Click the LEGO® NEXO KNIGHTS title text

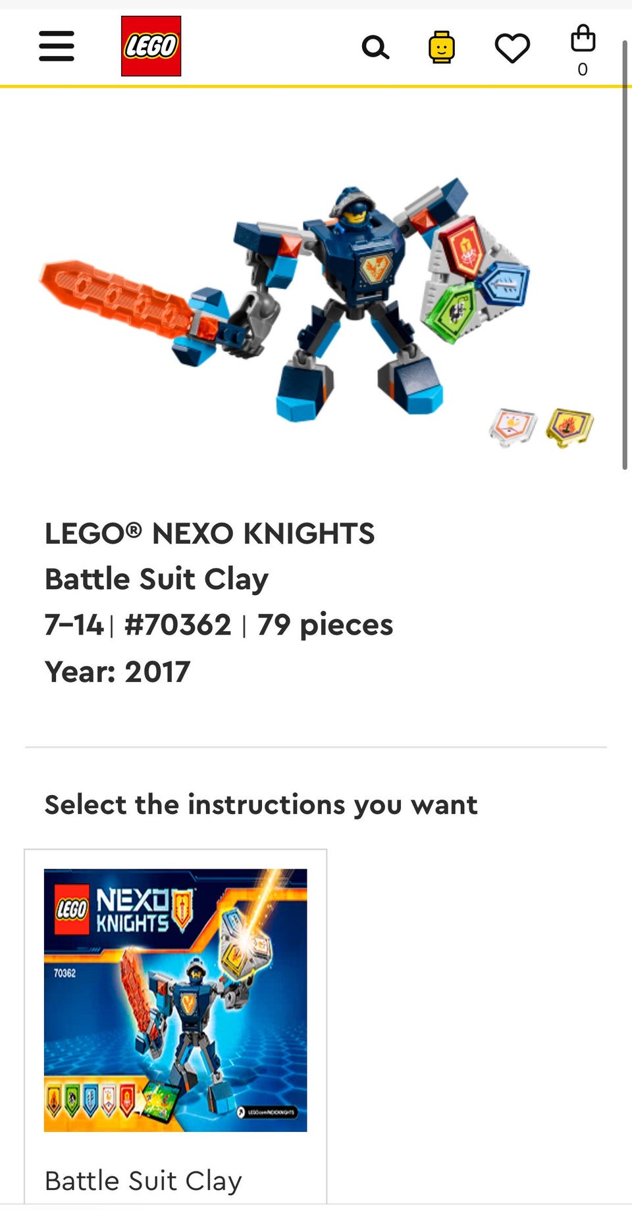click(x=209, y=533)
